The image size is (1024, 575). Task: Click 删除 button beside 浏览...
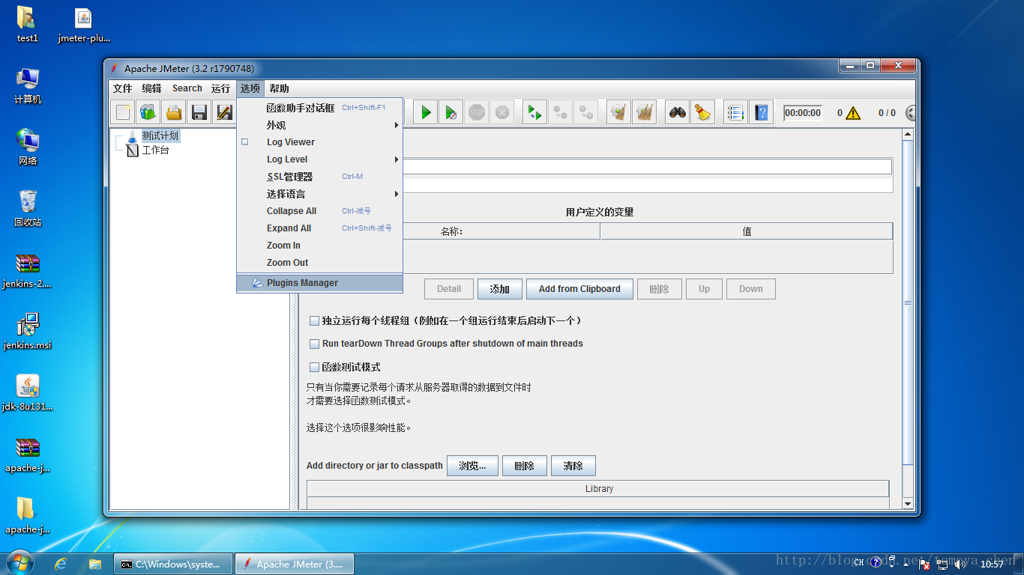(524, 466)
